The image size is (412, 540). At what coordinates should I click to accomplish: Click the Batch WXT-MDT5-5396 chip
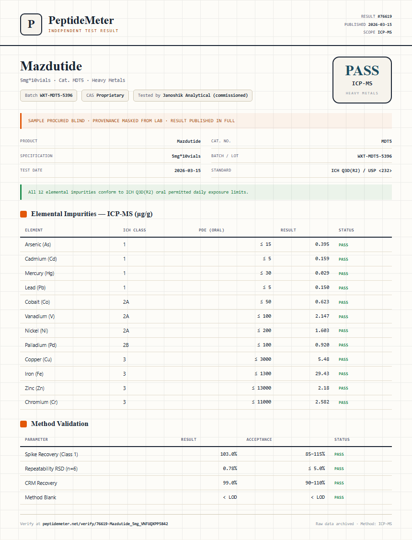48,95
